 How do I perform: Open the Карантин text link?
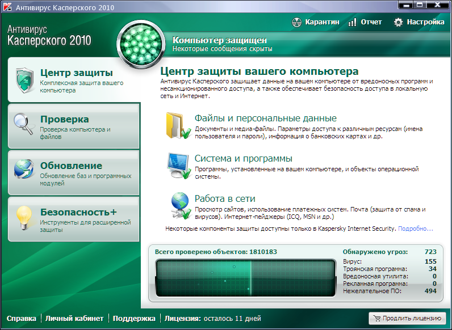[322, 22]
